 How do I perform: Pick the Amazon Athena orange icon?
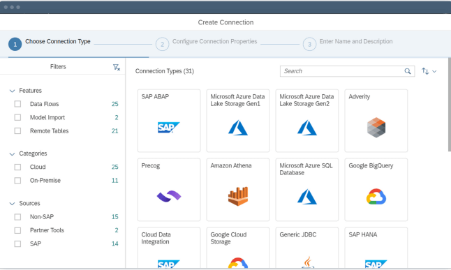click(x=238, y=196)
